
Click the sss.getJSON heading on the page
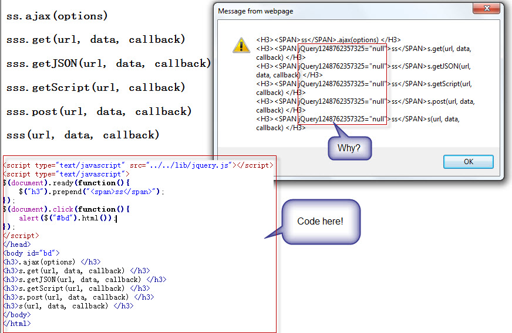click(x=109, y=63)
